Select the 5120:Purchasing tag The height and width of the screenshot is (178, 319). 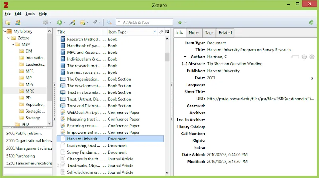tap(21, 156)
